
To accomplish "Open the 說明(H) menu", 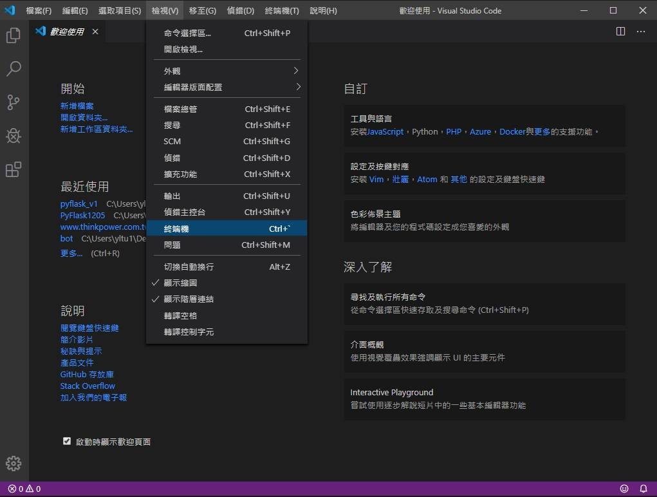I will (x=323, y=10).
